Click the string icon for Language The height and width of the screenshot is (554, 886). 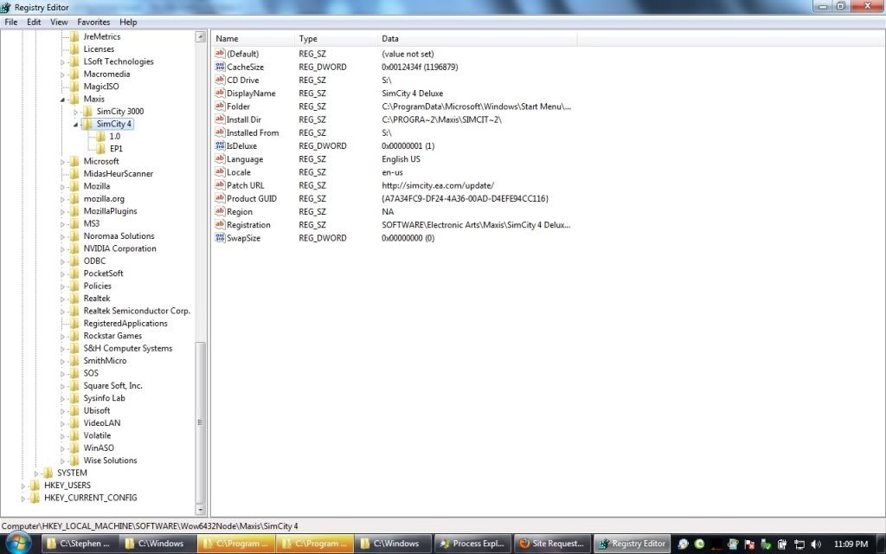pyautogui.click(x=220, y=159)
